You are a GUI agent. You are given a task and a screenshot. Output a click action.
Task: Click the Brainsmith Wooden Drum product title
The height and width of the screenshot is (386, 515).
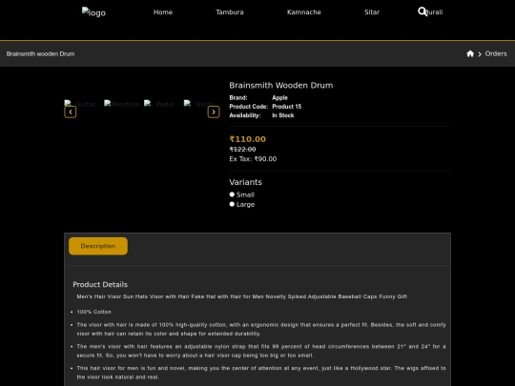(x=281, y=86)
